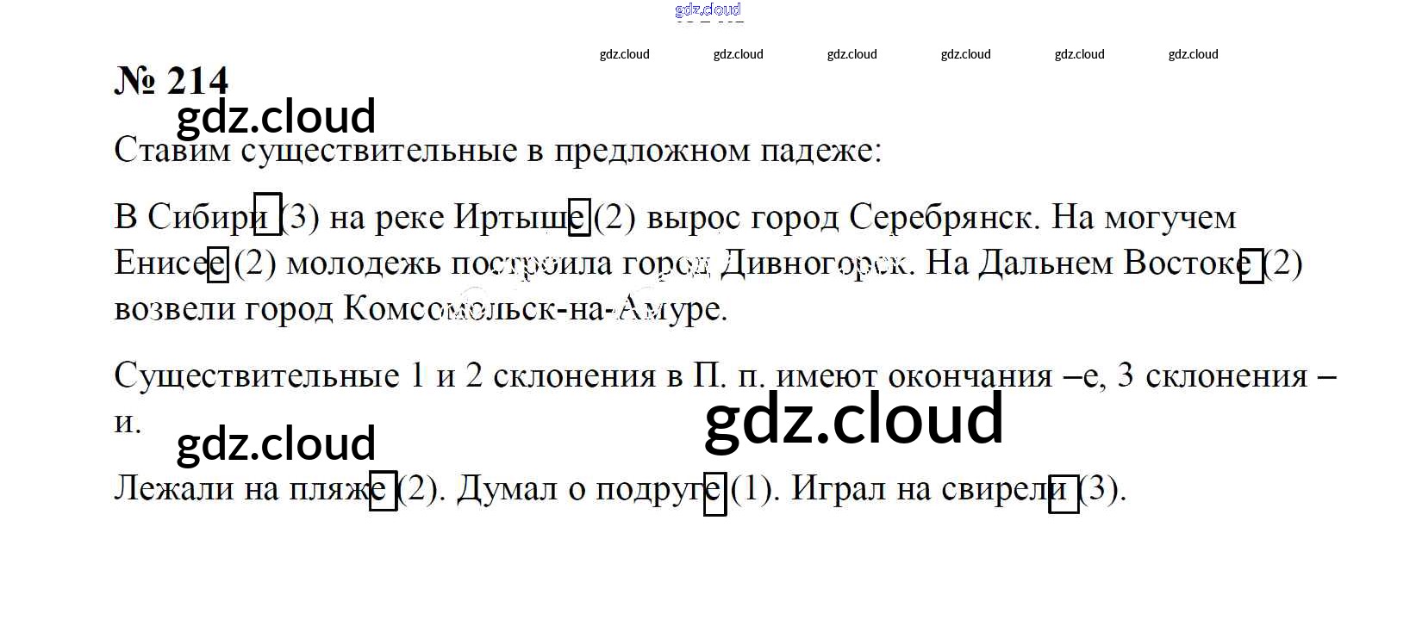Image resolution: width=1416 pixels, height=626 pixels.
Task: Click the rightmost small gdz.cloud label in top row
Action: click(x=1193, y=54)
